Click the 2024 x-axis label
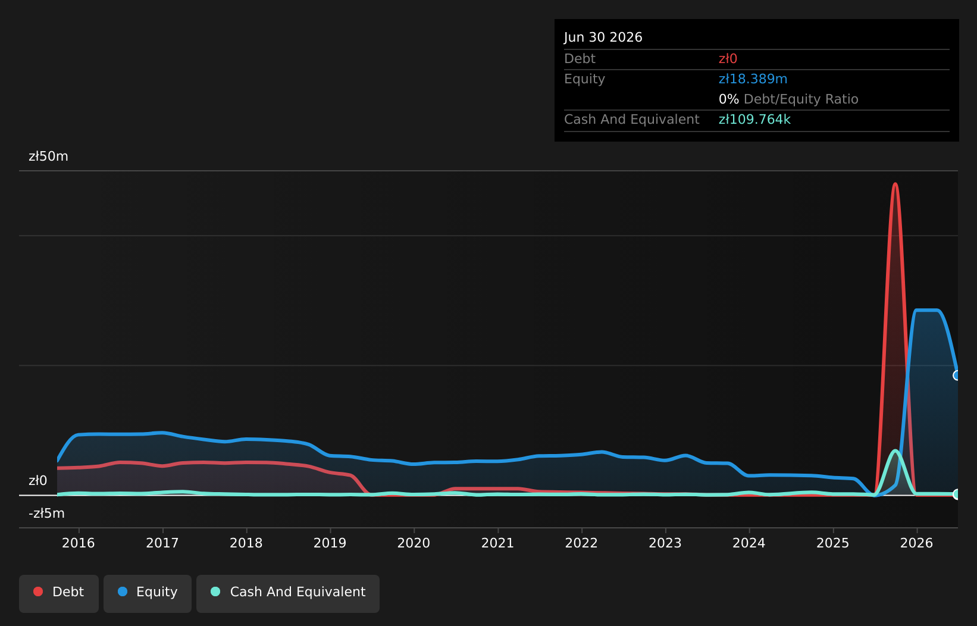 tap(749, 543)
